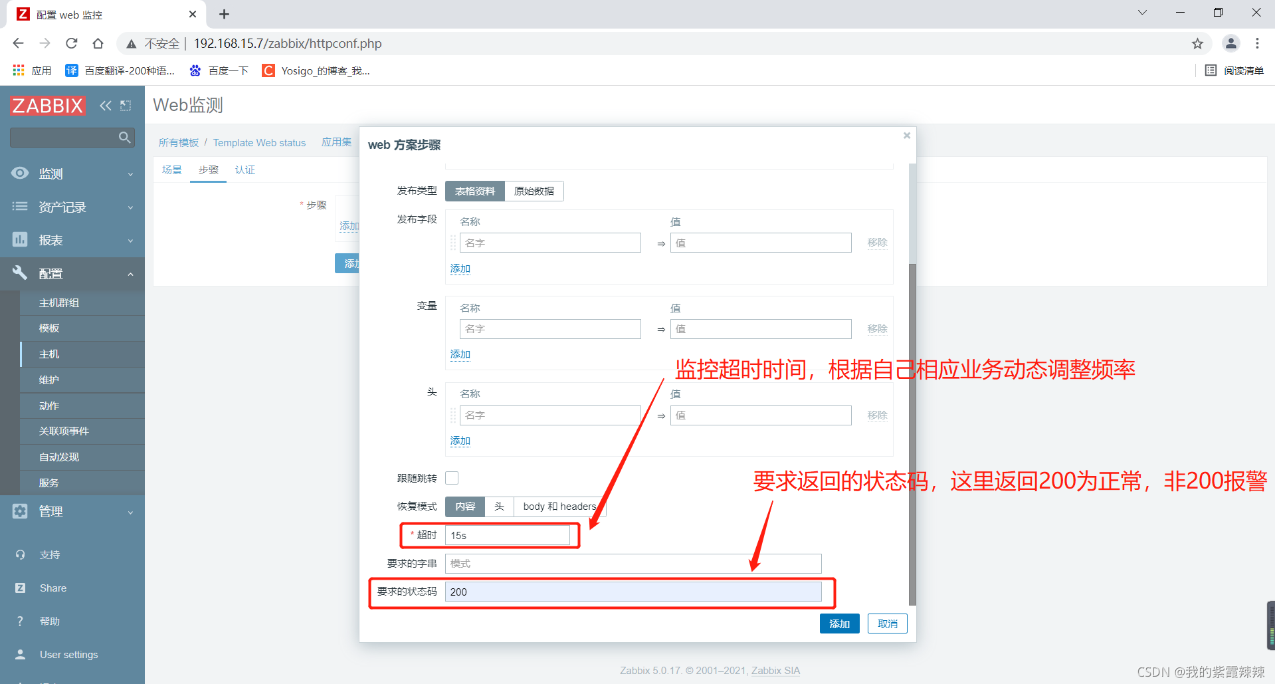Open Yosigo 博客 bookmark
This screenshot has width=1275, height=684.
316,70
